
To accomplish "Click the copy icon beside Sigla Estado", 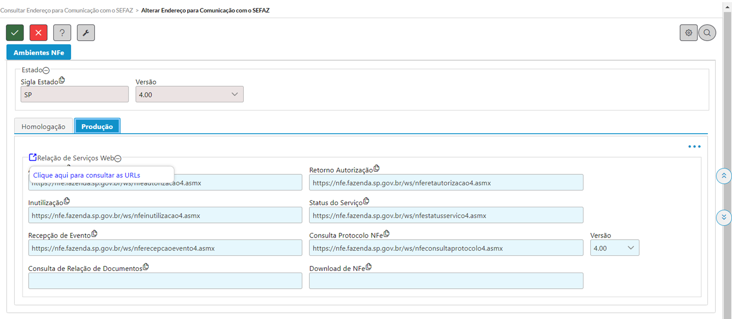I will tap(62, 80).
